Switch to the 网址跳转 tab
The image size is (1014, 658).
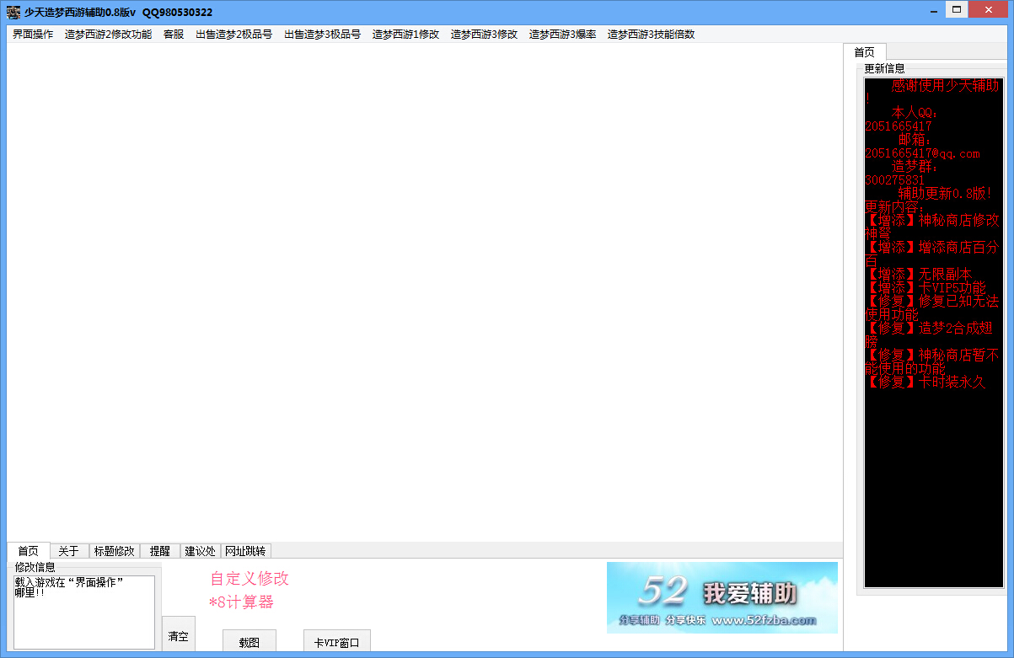pos(245,551)
